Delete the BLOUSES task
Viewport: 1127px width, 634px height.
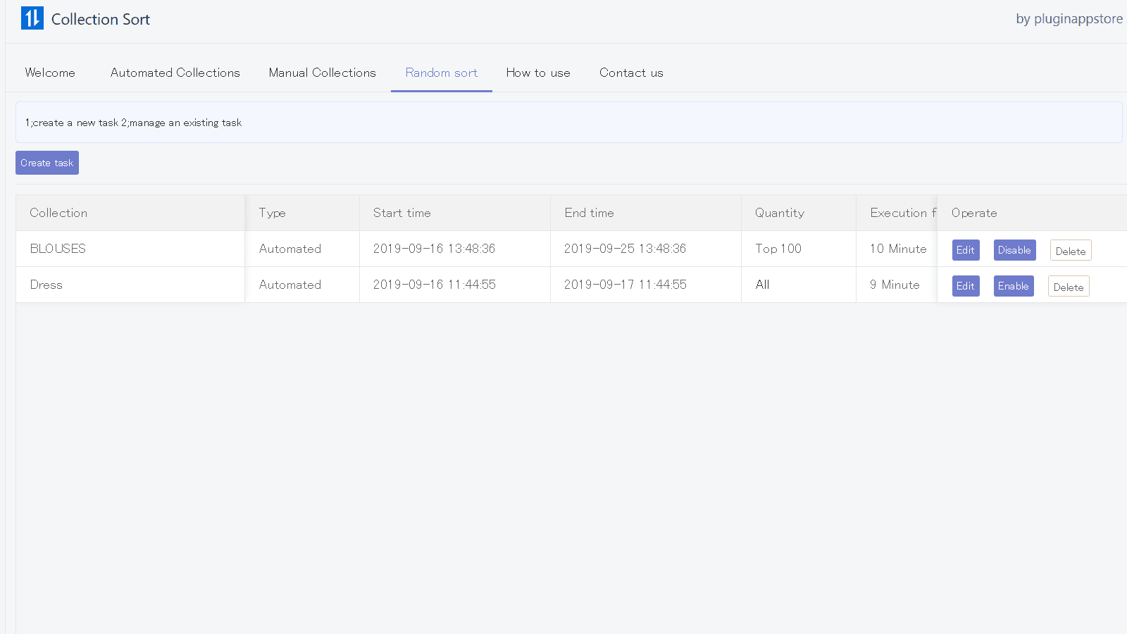pos(1070,250)
